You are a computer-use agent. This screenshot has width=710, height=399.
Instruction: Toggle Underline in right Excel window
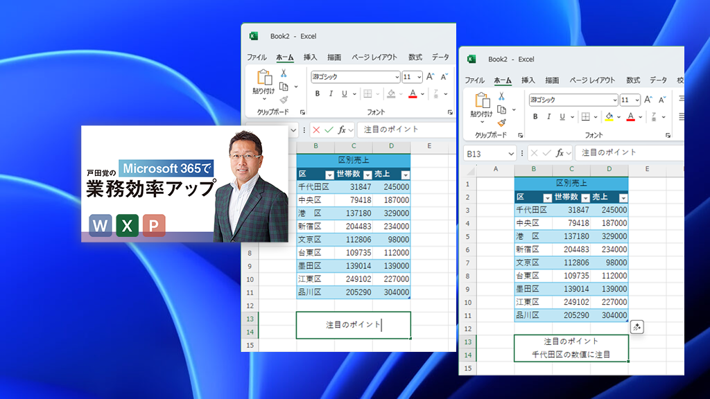[x=562, y=116]
